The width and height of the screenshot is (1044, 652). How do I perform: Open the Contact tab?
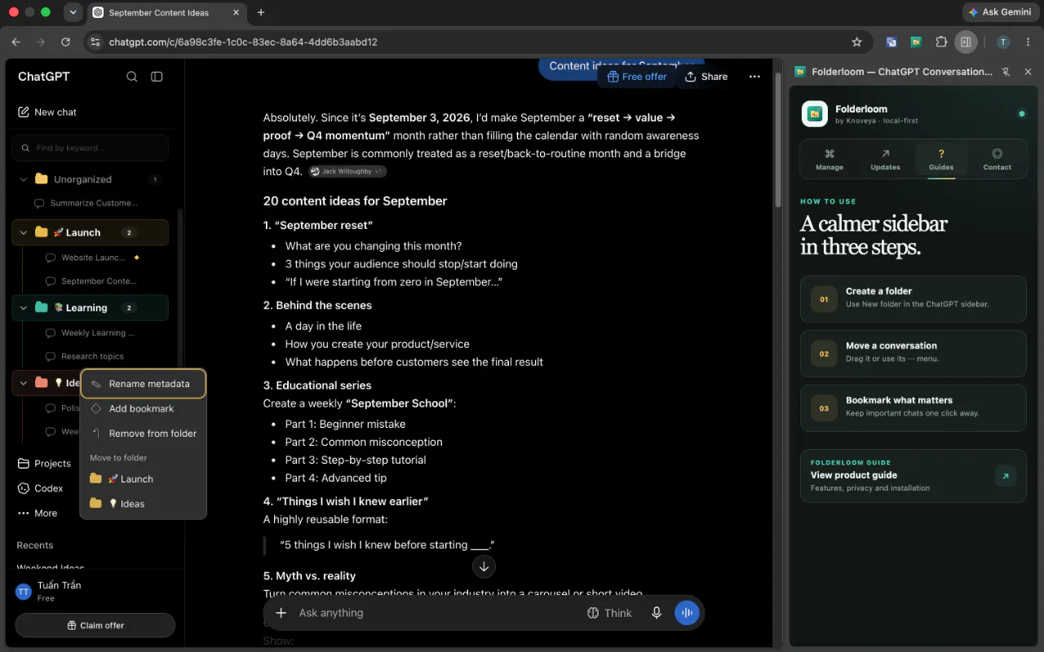pos(997,159)
